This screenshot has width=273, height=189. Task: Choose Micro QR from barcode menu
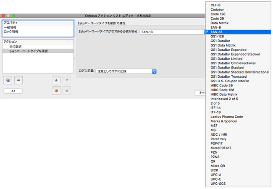pos(238,166)
